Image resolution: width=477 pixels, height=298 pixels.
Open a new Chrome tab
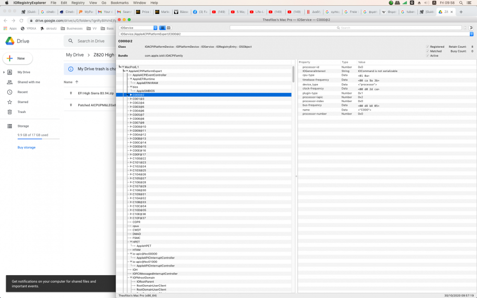[461, 12]
